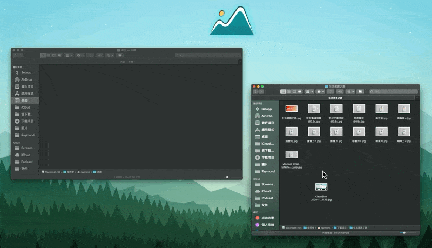Switch 桌面 window to list view
The height and width of the screenshot is (248, 432).
tap(49, 56)
